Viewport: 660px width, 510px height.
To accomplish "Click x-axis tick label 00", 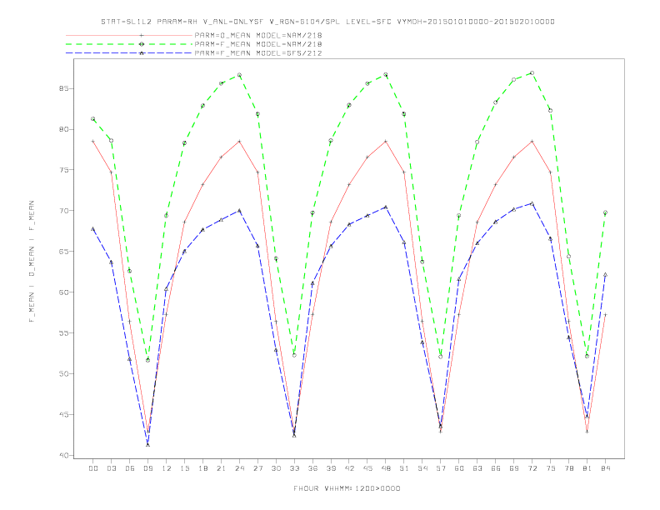I will (93, 468).
